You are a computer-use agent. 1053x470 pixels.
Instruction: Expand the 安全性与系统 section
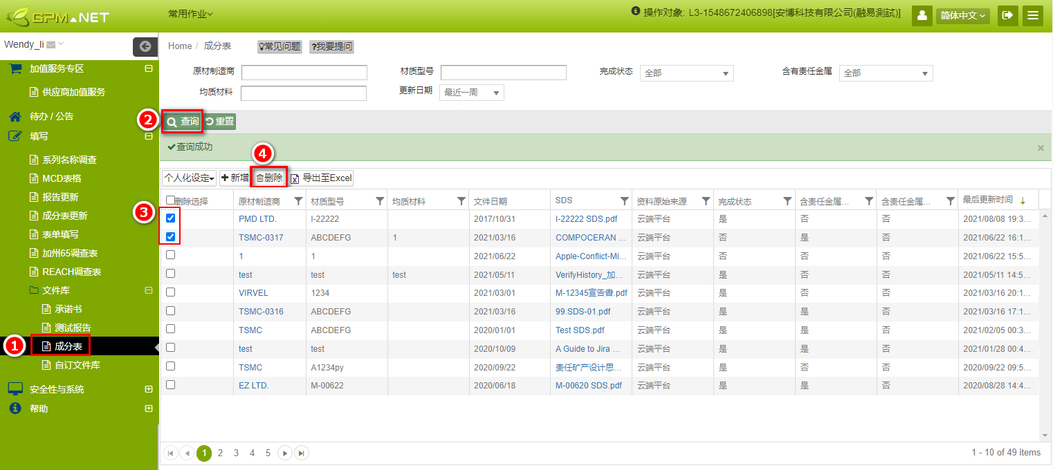point(148,389)
